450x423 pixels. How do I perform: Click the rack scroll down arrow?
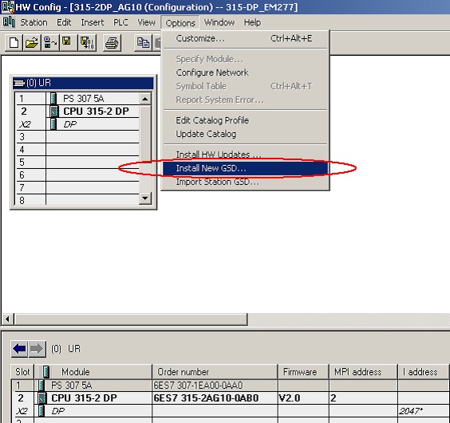tap(145, 198)
